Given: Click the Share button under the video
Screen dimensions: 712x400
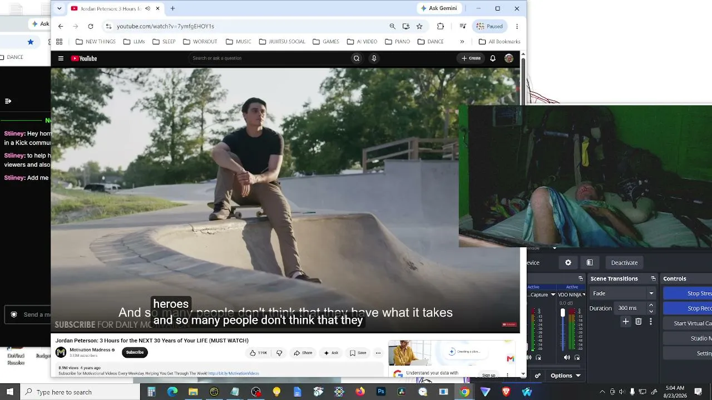Looking at the screenshot, I should (x=303, y=353).
